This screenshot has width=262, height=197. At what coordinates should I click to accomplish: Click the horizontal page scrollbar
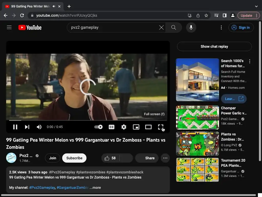pos(129,195)
